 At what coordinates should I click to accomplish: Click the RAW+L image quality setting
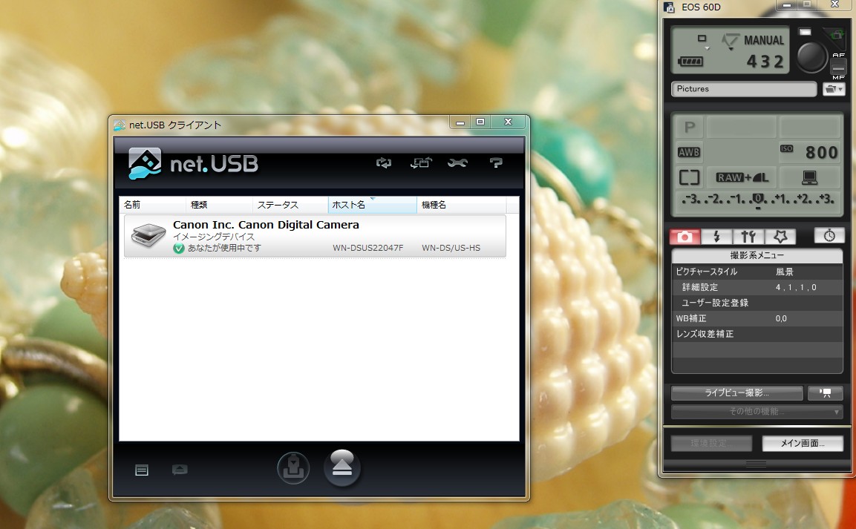point(742,177)
